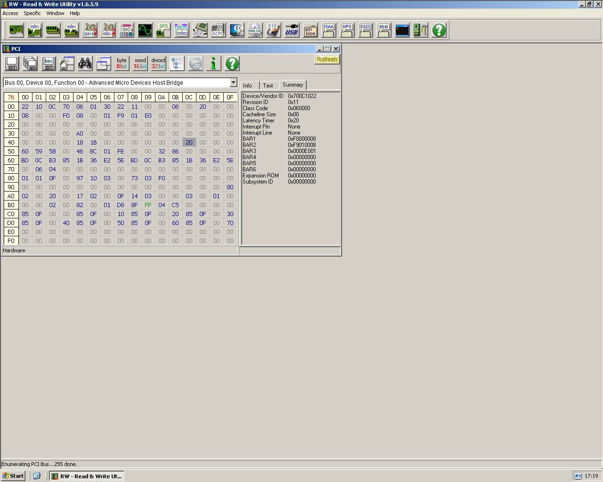Click the Refresh button
This screenshot has height=482, width=603.
[x=327, y=59]
